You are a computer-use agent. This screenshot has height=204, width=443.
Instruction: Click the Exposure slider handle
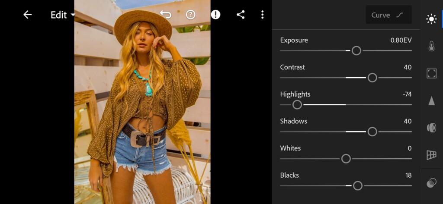pyautogui.click(x=356, y=51)
